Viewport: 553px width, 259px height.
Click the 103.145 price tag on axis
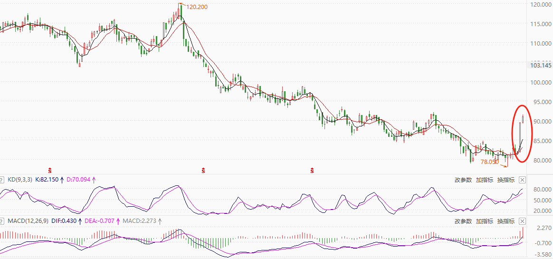coord(541,65)
